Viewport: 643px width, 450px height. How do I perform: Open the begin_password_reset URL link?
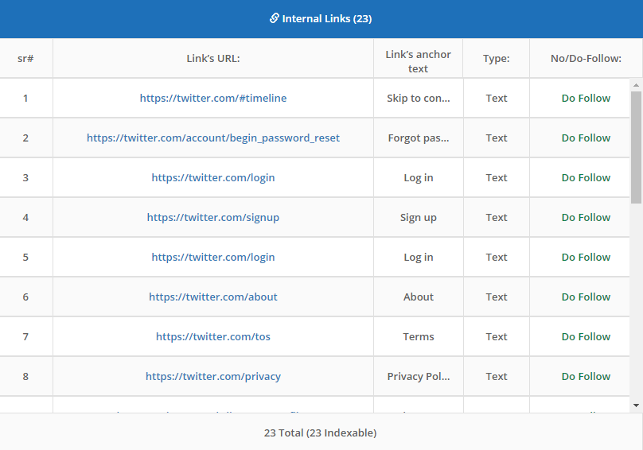tap(213, 138)
